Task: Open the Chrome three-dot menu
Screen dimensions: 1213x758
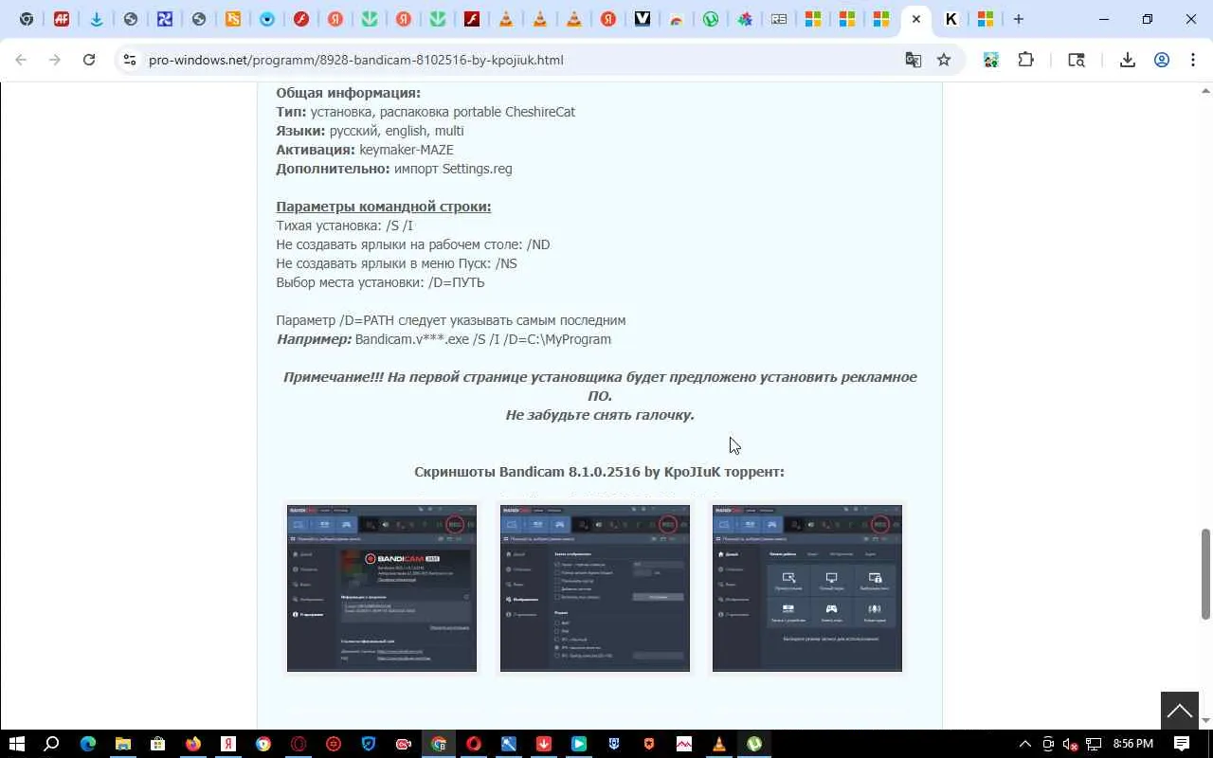Action: pyautogui.click(x=1193, y=60)
